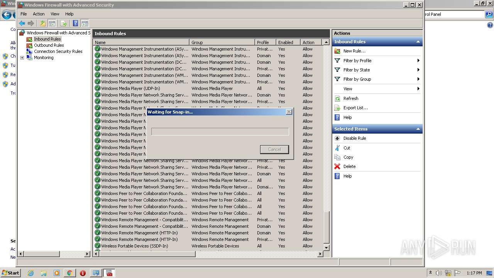The width and height of the screenshot is (494, 278).
Task: Click the Export List icon in Actions pane
Action: point(337,108)
